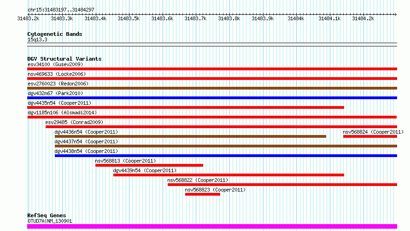Click the short nsv568824 red bar
Screen dimensions: 410x231
click(x=370, y=136)
